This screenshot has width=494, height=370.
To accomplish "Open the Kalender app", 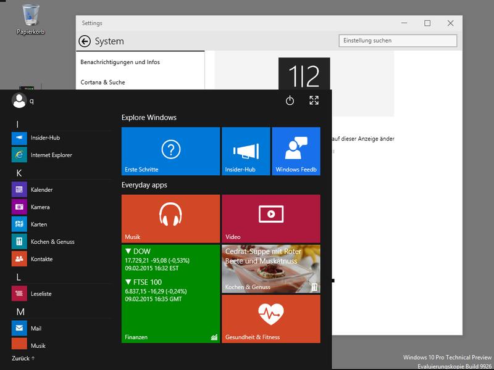I will (x=61, y=190).
